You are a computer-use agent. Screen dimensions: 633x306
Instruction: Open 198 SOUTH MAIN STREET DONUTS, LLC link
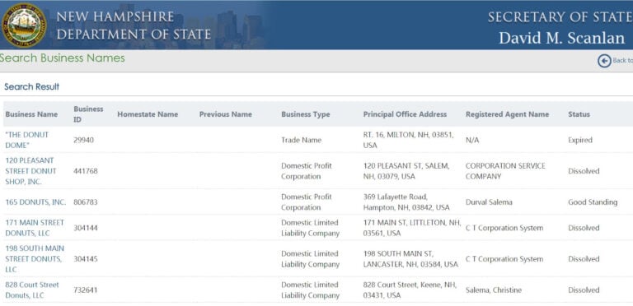[35, 258]
